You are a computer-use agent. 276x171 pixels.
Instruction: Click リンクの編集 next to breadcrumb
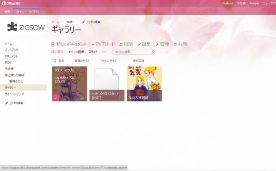93,22
